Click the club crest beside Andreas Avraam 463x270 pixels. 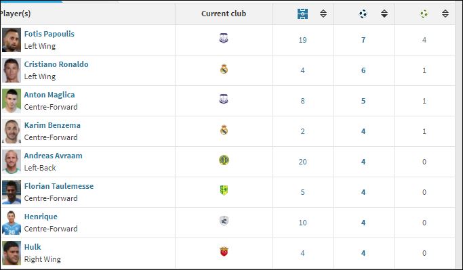[x=224, y=160]
